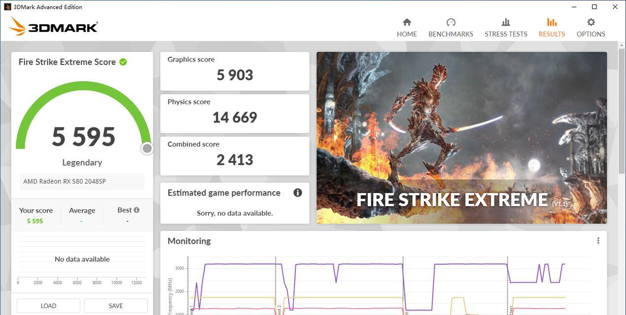Click the Monitoring section heading
The height and width of the screenshot is (315, 626).
click(189, 241)
